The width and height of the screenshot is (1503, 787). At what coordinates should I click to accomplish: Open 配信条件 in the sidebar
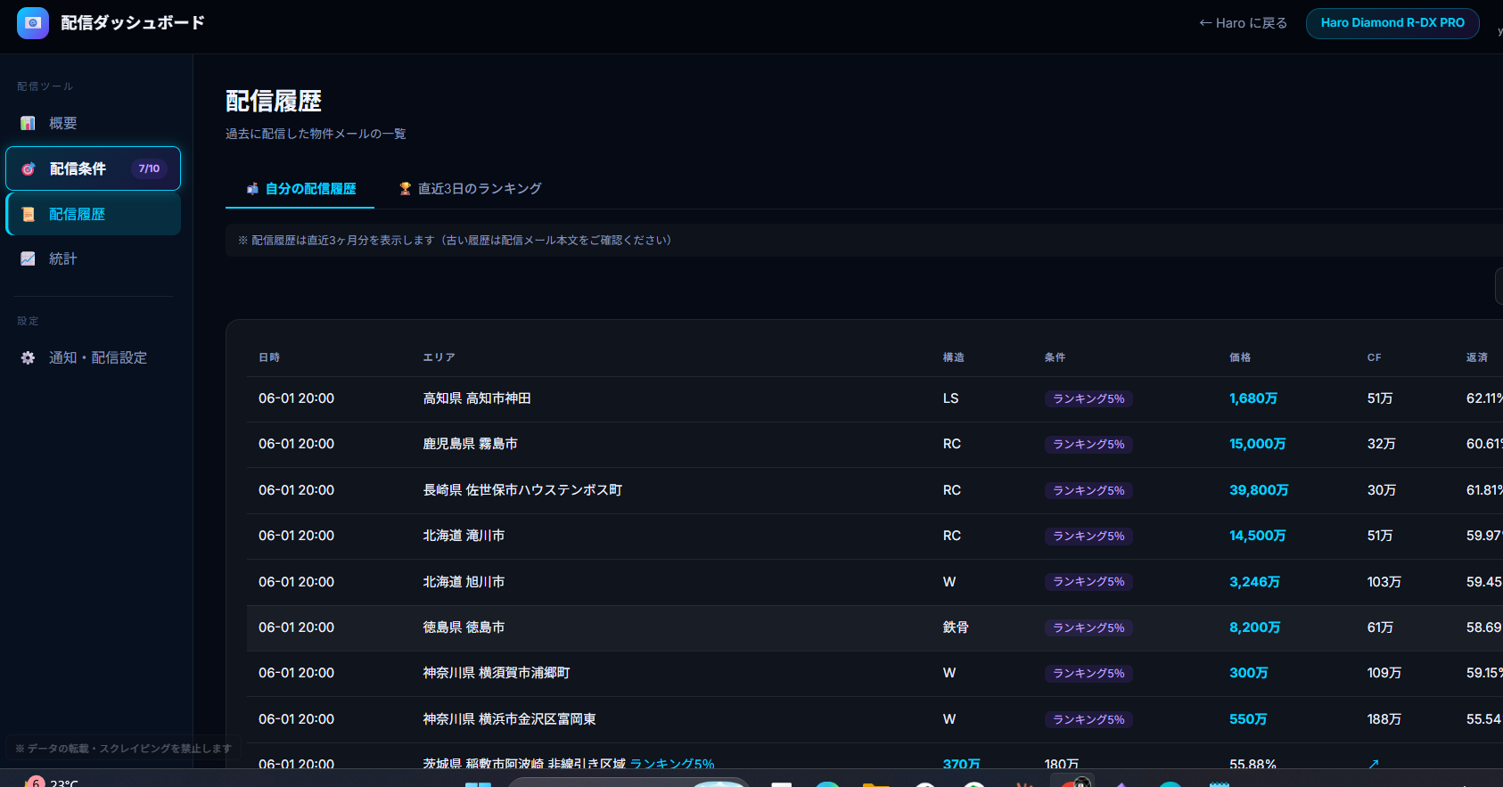(93, 168)
